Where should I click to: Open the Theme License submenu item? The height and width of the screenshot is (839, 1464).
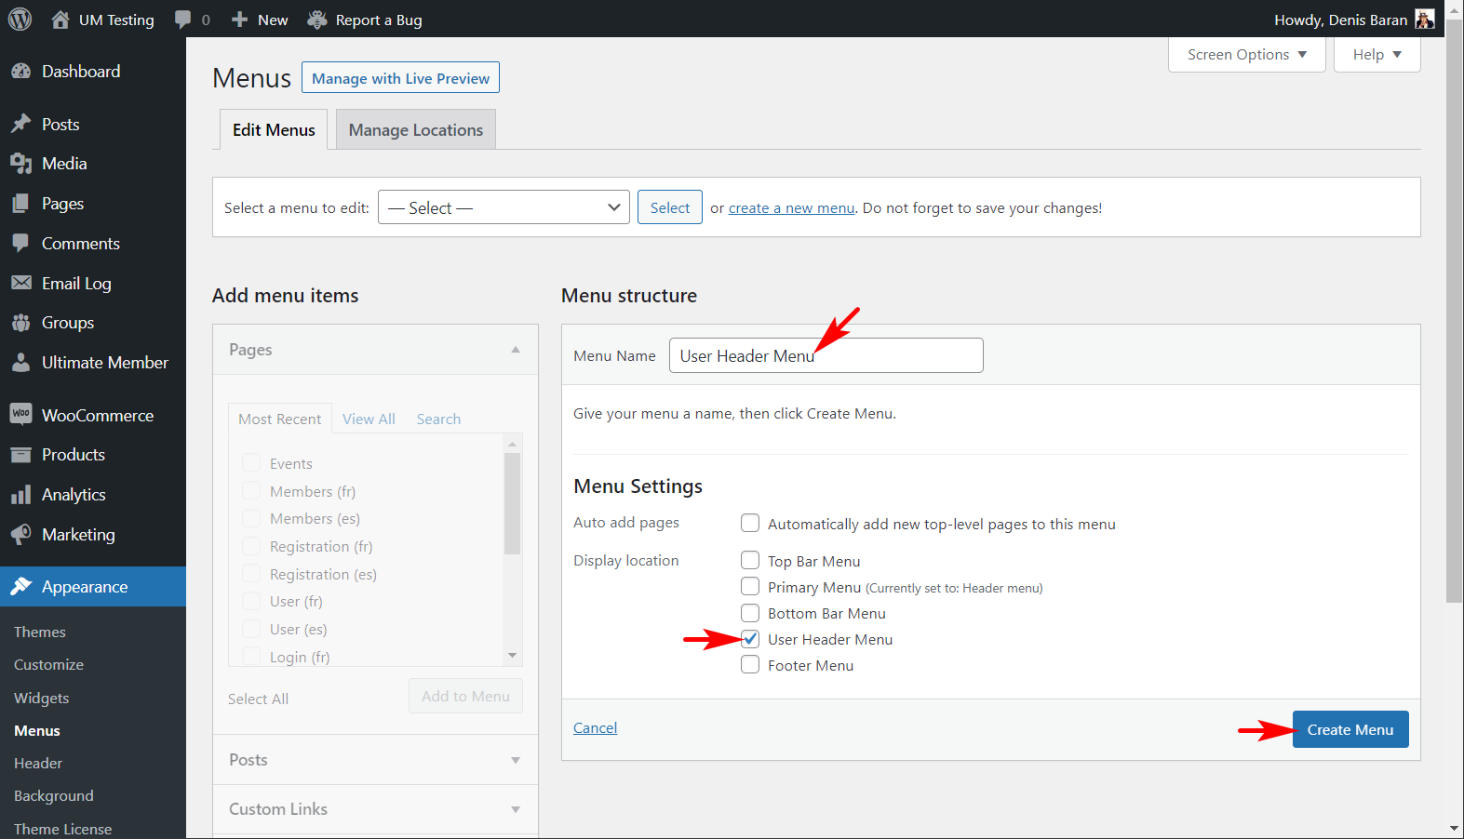[x=62, y=829]
